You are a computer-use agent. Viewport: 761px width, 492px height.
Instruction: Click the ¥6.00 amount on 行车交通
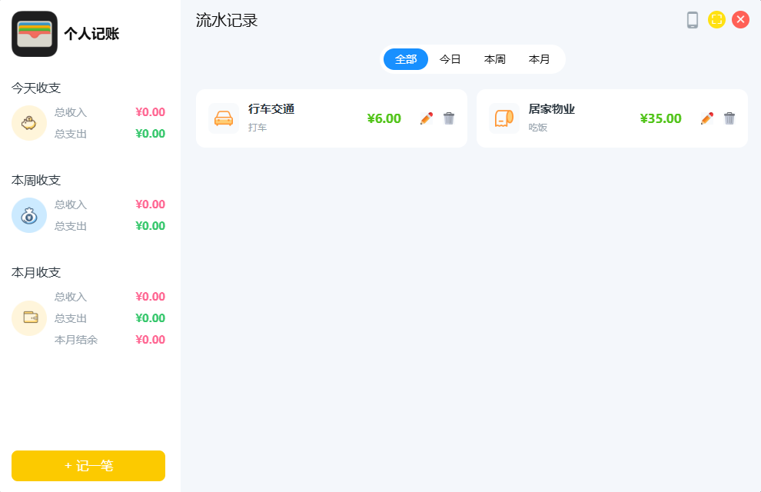click(x=384, y=118)
